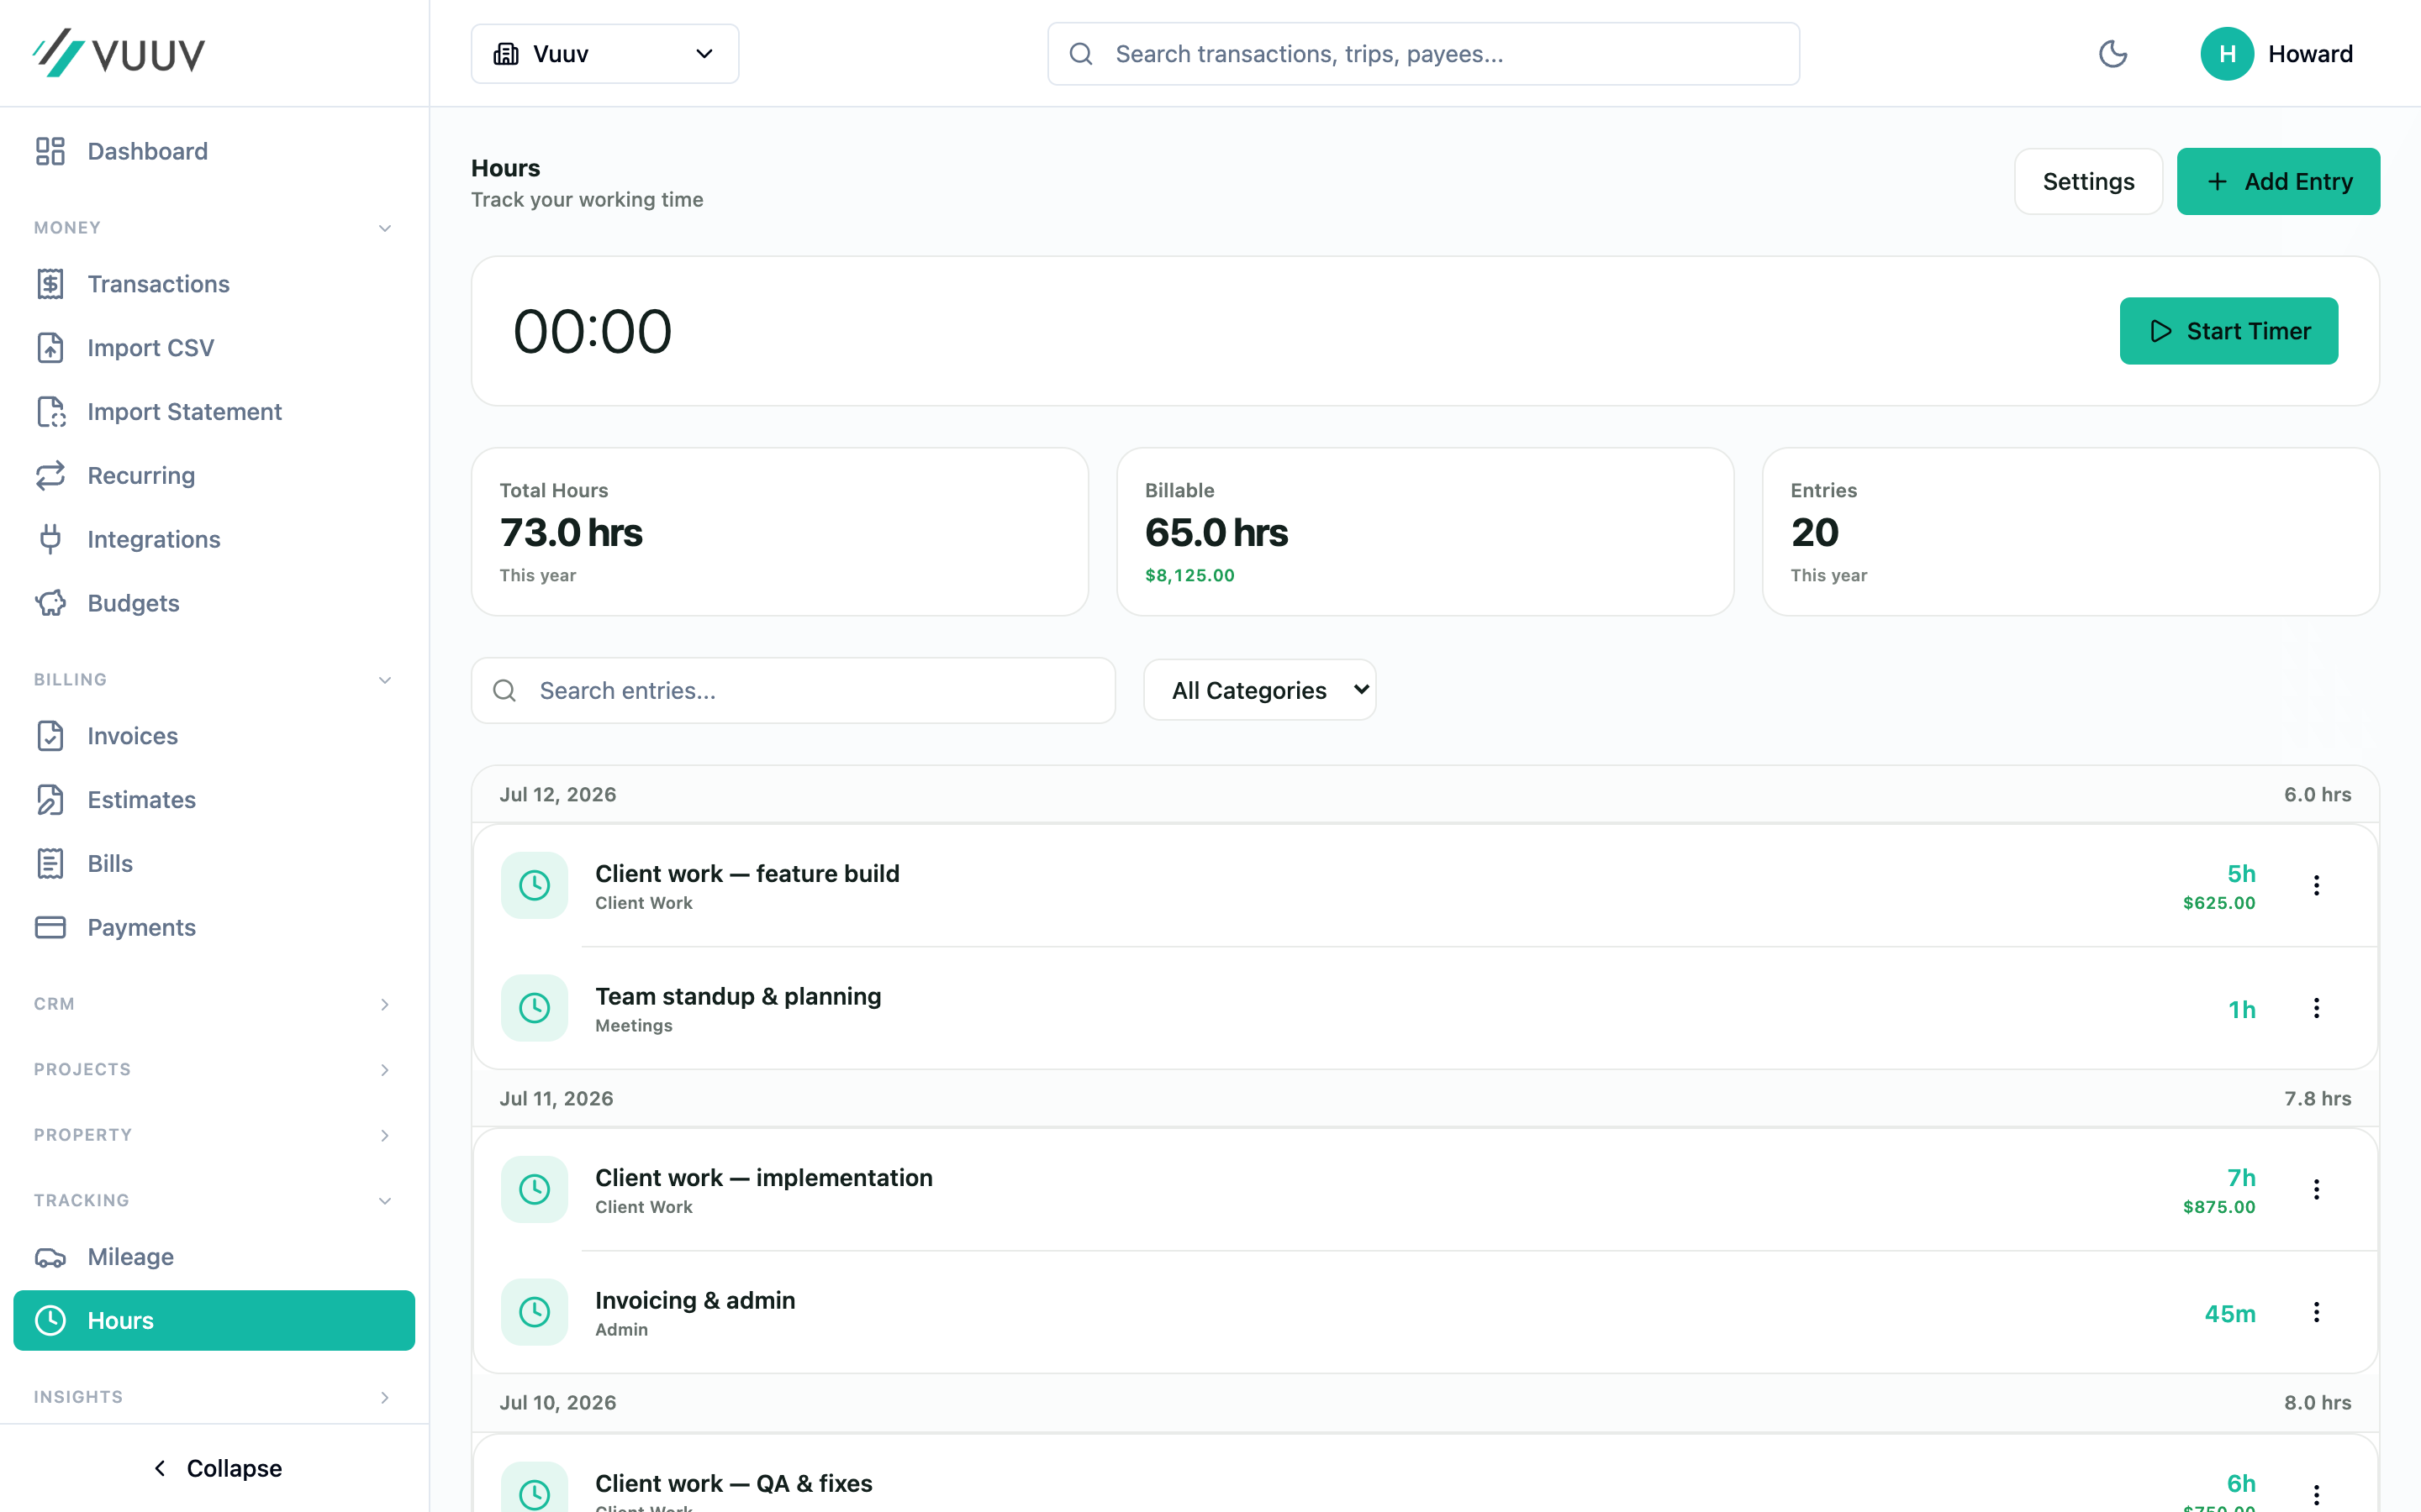This screenshot has width=2421, height=1512.
Task: Click Add Entry button
Action: coord(2278,181)
